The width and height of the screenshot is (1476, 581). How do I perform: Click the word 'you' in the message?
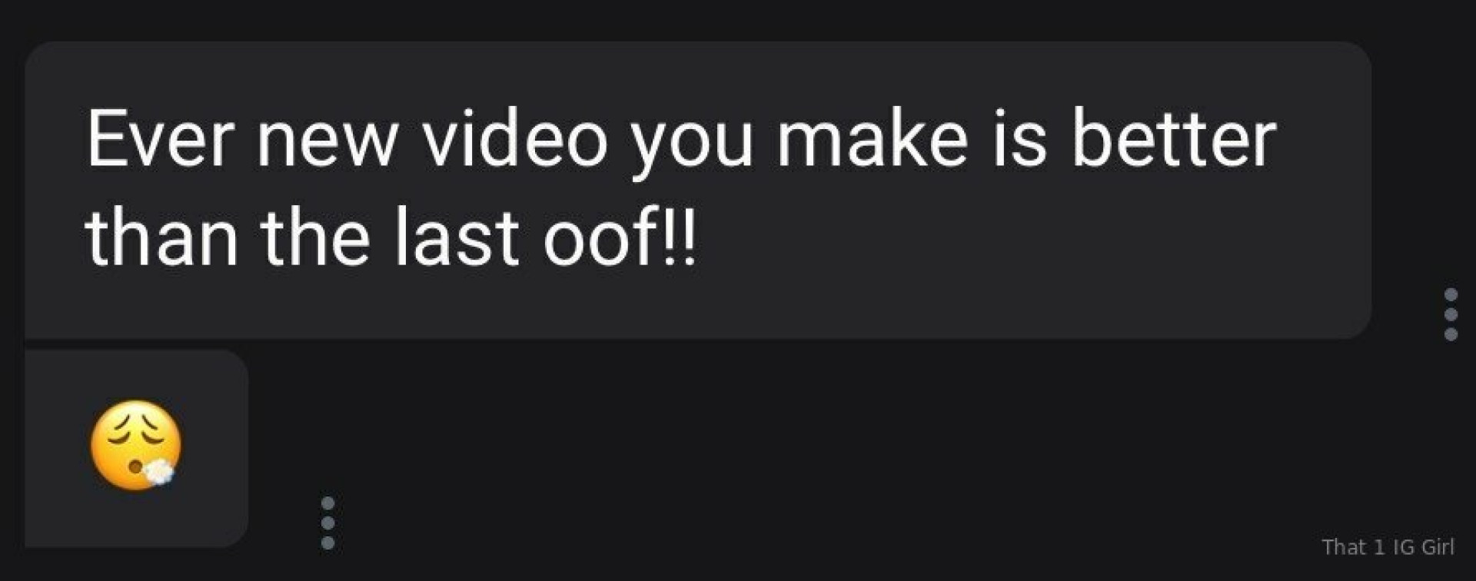691,146
